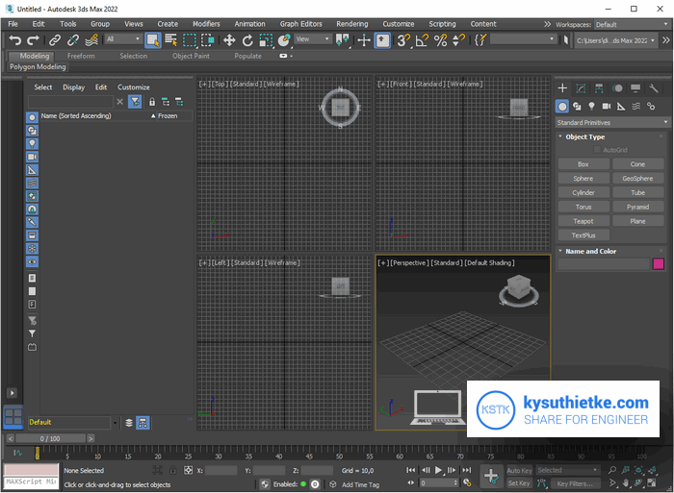Open the Modify tab in Command Panel
Viewport: 674px width, 493px height.
(x=581, y=88)
